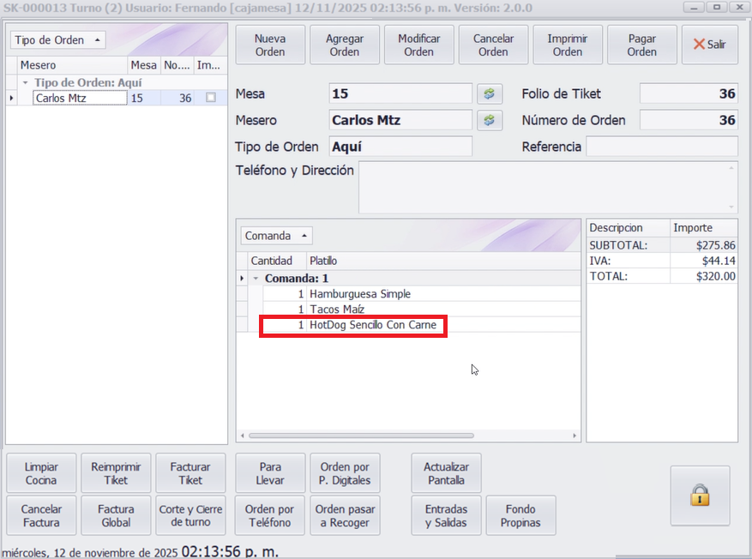
Task: Select Cancelar Orden in the toolbar
Action: coord(493,45)
